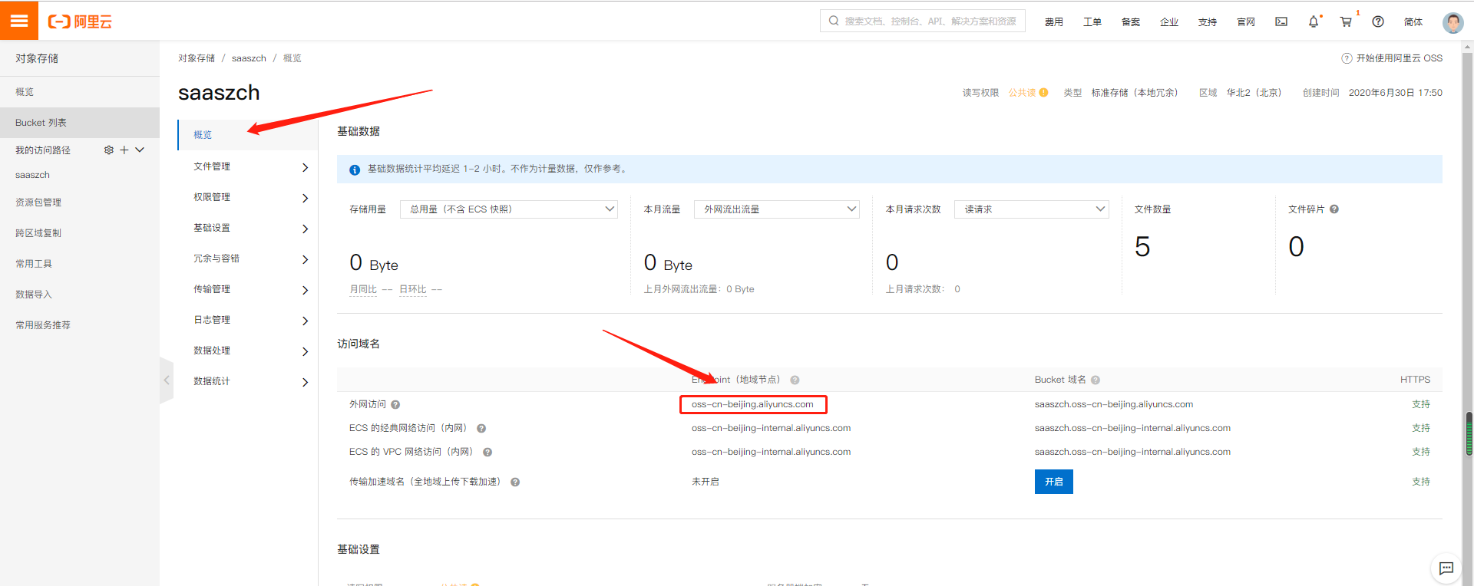Open the 外网流出流量 dropdown
This screenshot has height=586, width=1474.
[x=776, y=209]
